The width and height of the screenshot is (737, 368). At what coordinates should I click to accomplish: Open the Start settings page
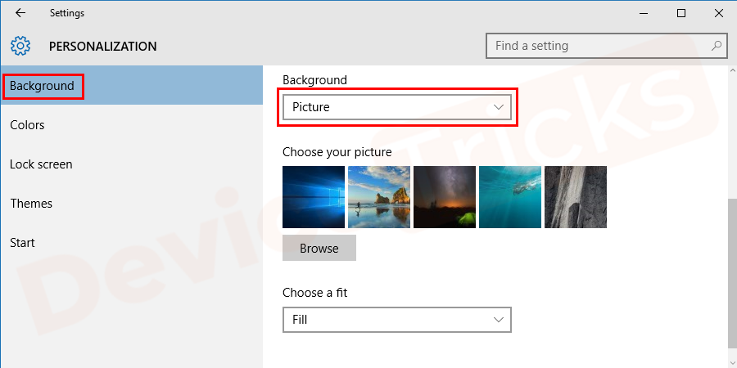click(x=22, y=243)
